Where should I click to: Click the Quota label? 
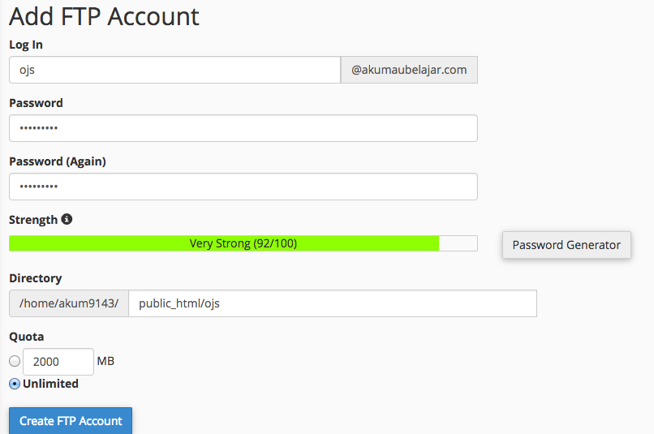(26, 337)
